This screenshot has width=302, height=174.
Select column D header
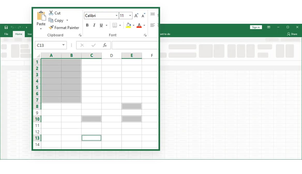pos(111,56)
